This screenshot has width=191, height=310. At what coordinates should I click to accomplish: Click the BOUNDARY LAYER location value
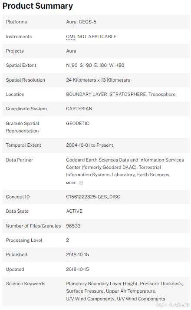point(87,94)
